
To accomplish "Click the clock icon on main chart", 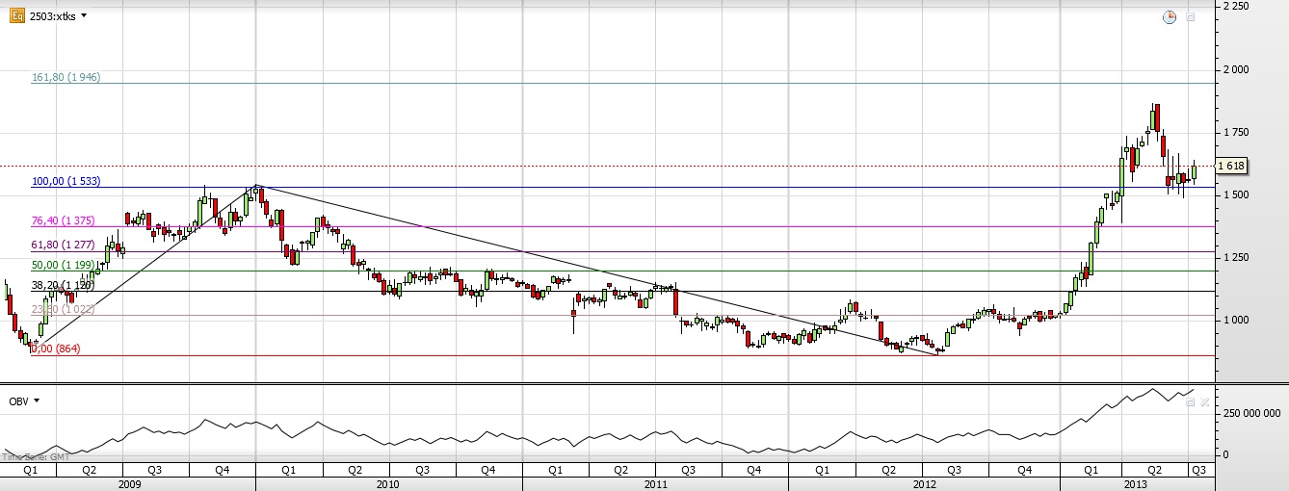I will pyautogui.click(x=1170, y=16).
